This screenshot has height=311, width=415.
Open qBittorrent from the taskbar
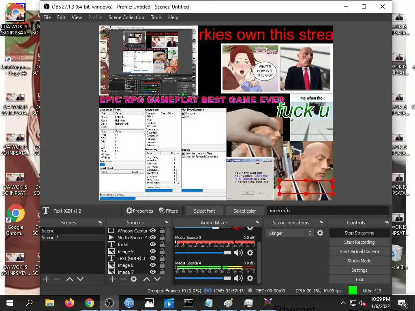click(x=129, y=303)
